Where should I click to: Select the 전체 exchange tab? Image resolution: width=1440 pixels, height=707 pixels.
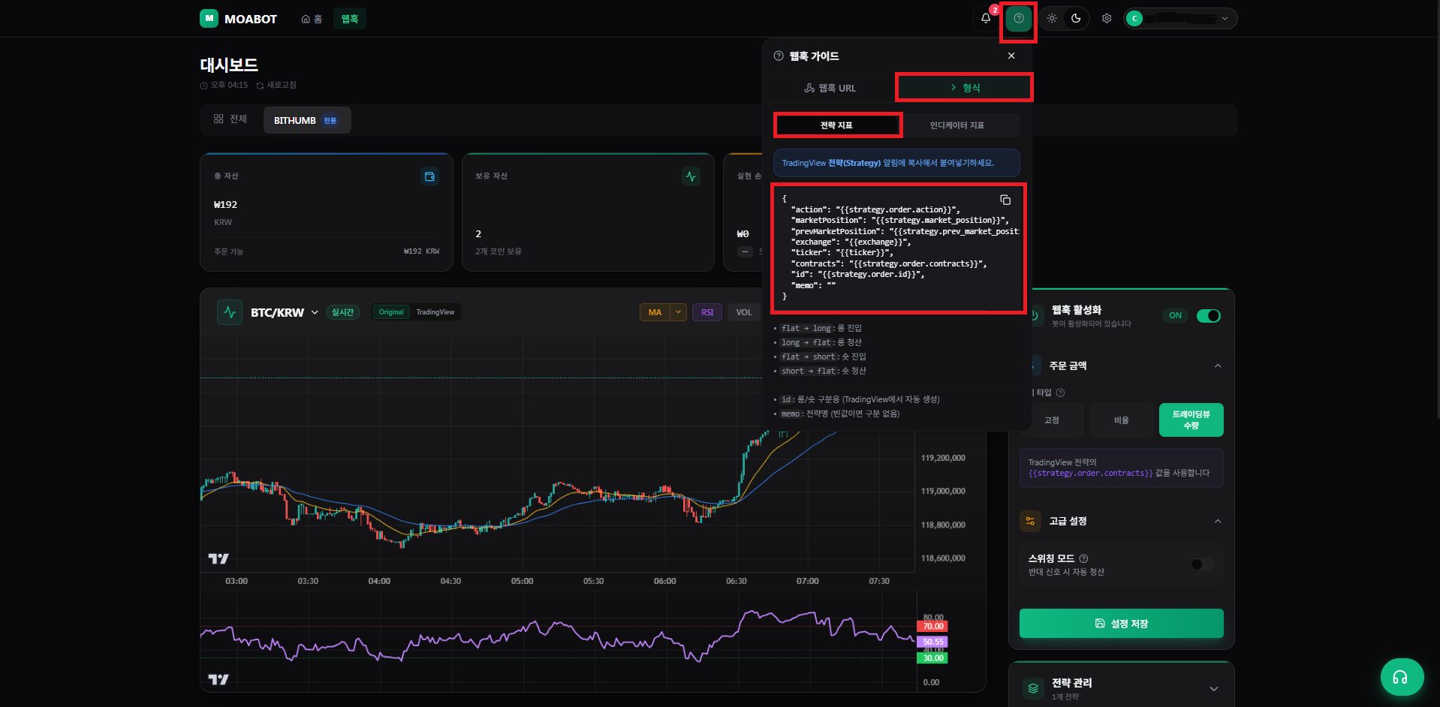click(230, 119)
